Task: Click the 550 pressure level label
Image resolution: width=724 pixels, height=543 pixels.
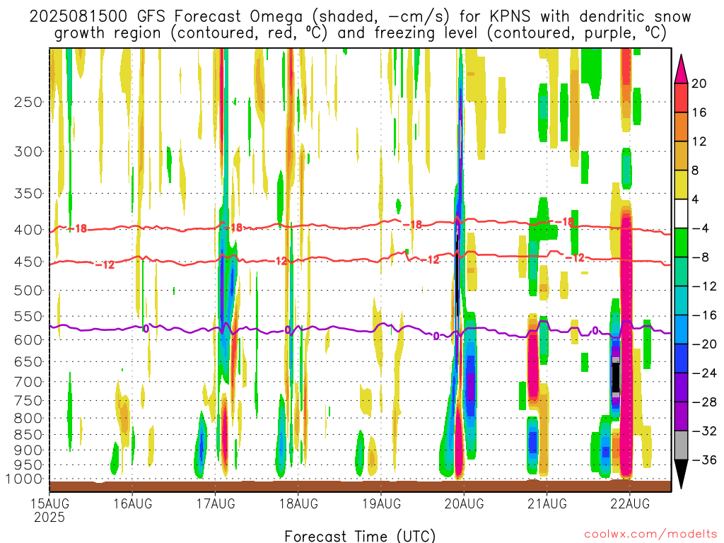Action: (28, 316)
